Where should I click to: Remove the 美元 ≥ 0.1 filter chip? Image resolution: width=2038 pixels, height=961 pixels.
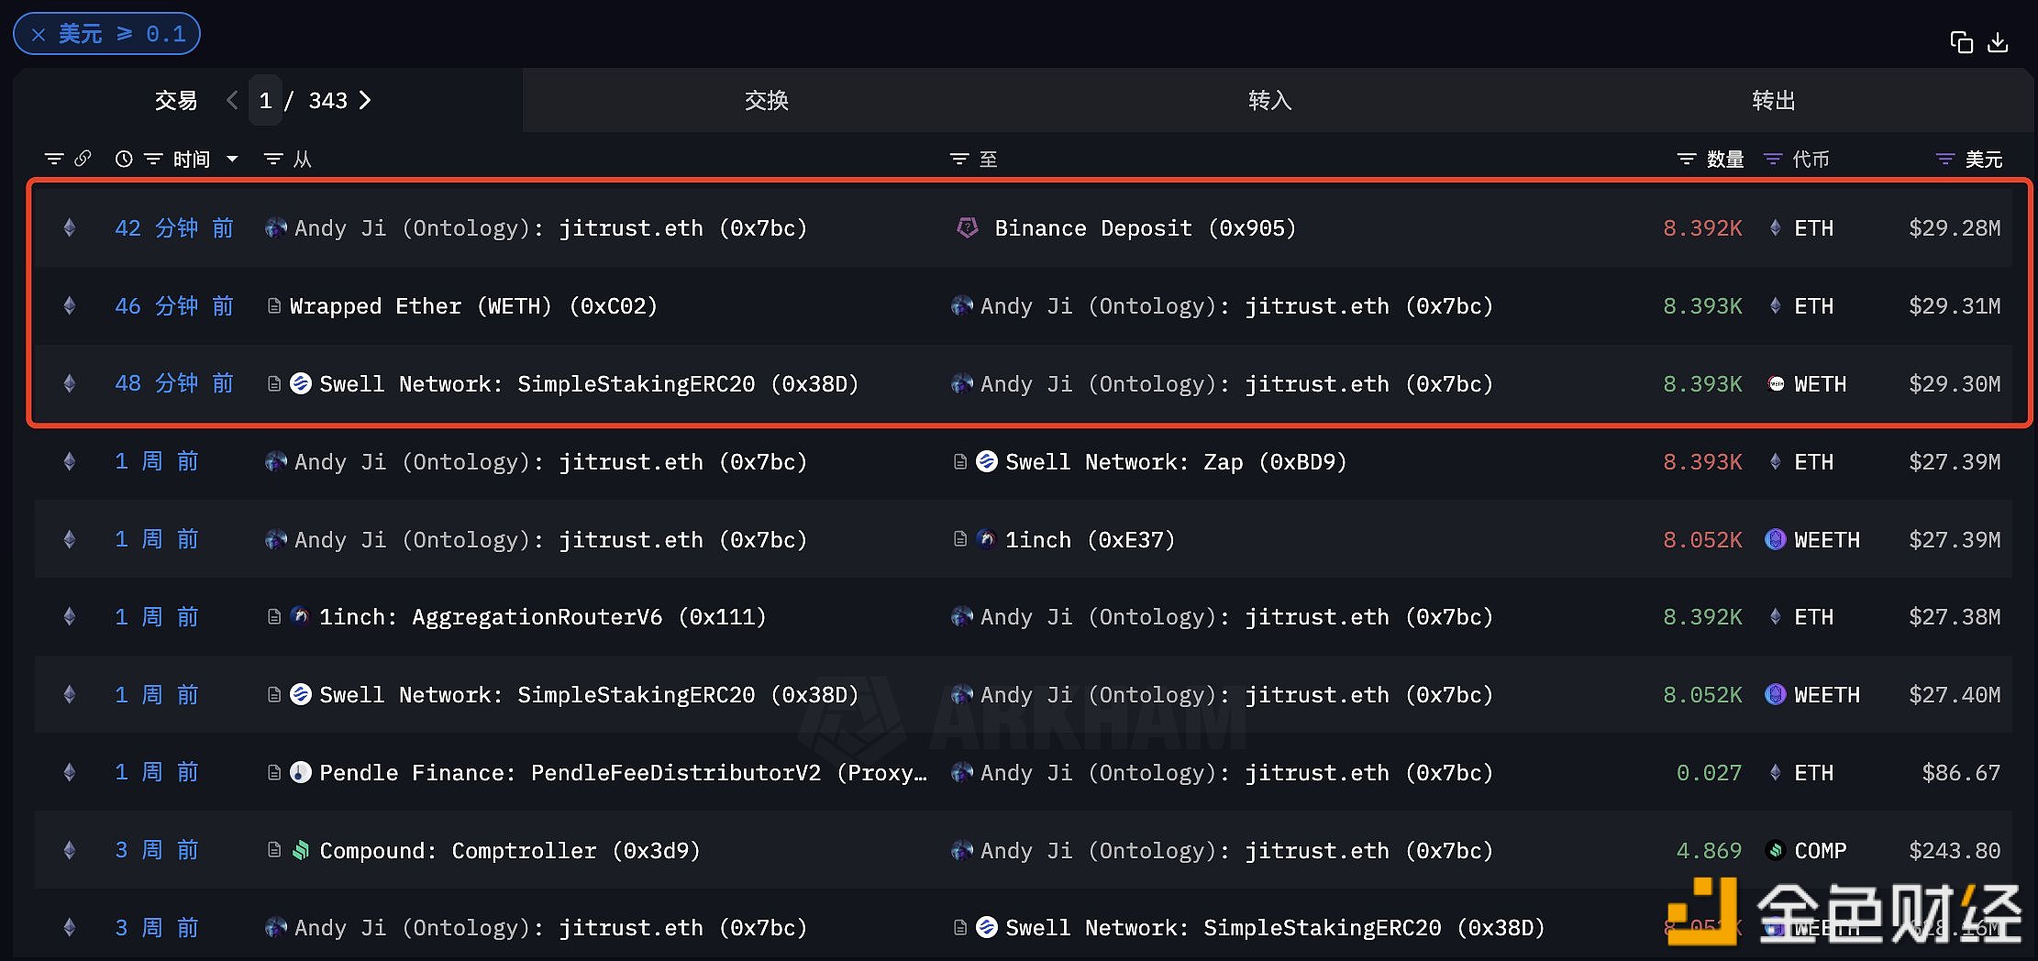tap(39, 35)
